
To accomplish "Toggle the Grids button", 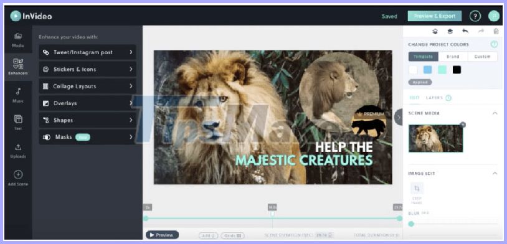I will (233, 236).
